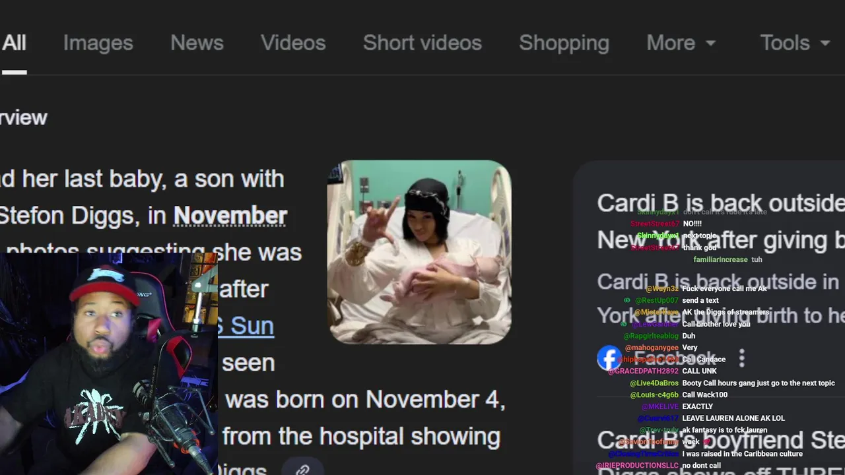This screenshot has width=845, height=475.
Task: Open the hospital bed photo thumbnail
Action: pyautogui.click(x=419, y=252)
